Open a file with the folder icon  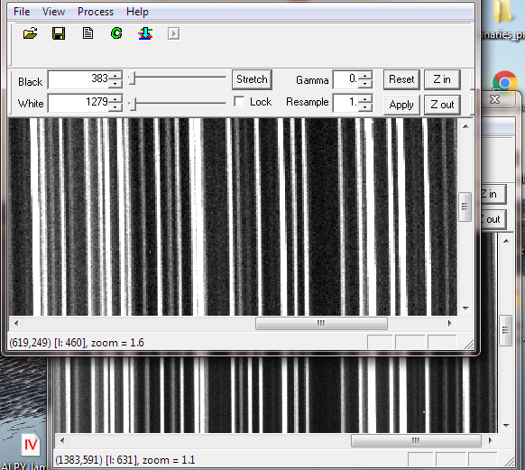click(x=30, y=33)
